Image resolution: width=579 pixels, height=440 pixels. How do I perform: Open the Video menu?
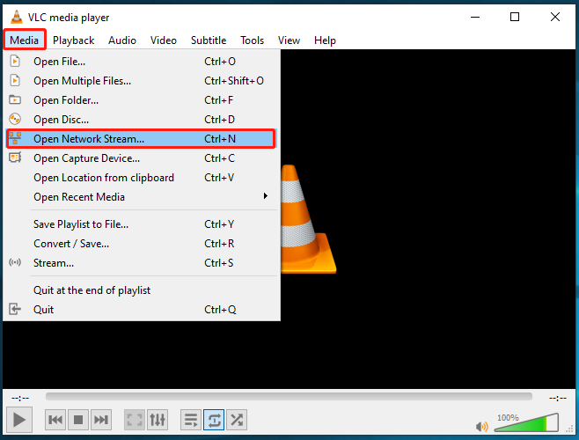pyautogui.click(x=163, y=40)
